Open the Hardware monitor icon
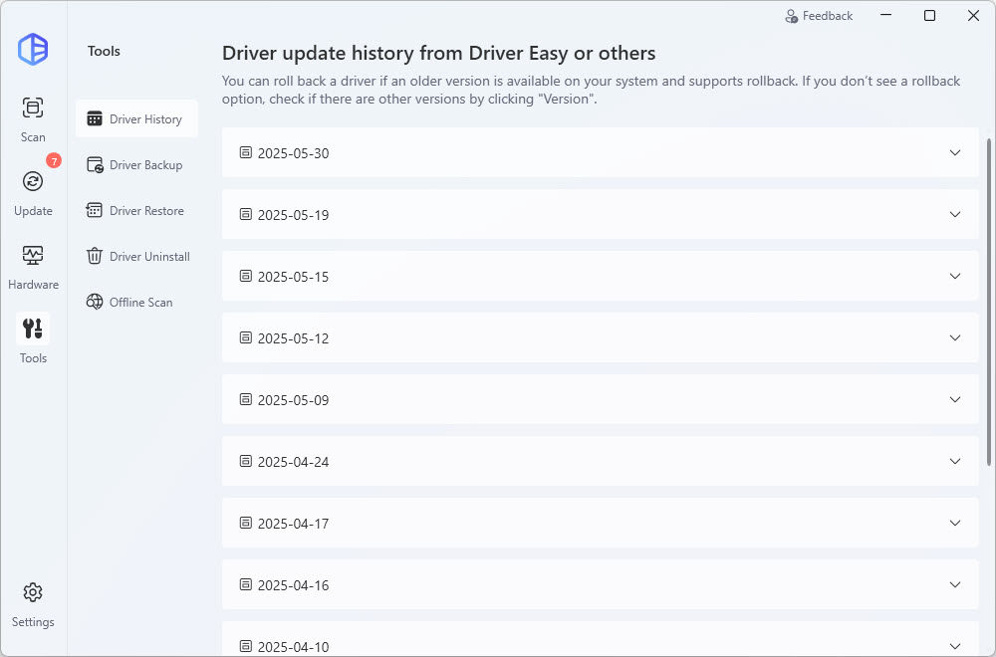This screenshot has height=657, width=996. (x=33, y=256)
